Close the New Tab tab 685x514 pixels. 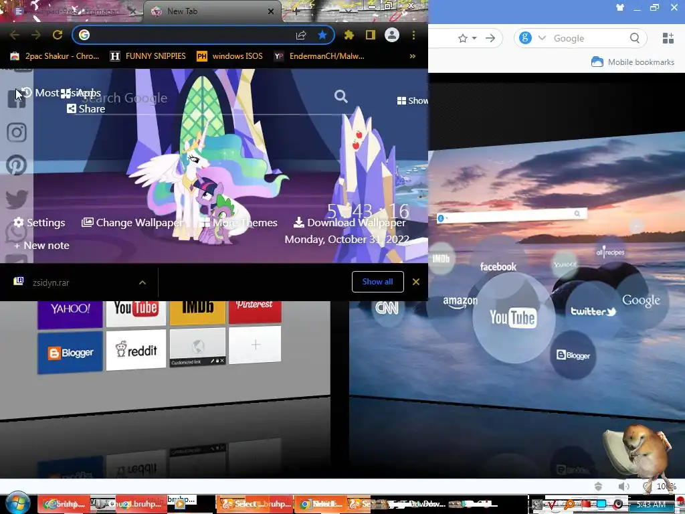tap(271, 11)
